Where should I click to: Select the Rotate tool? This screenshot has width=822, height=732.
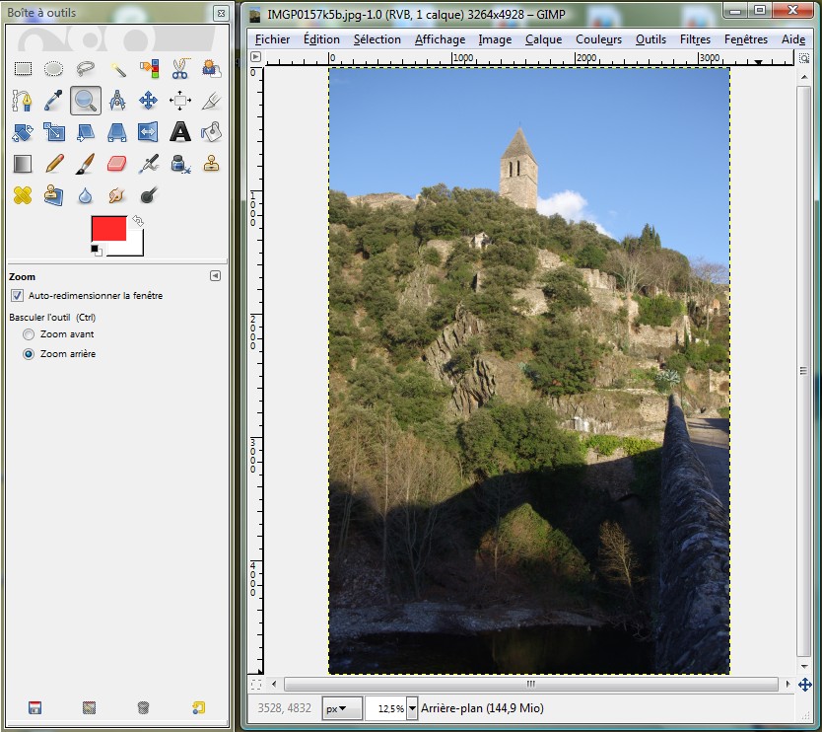coord(23,132)
